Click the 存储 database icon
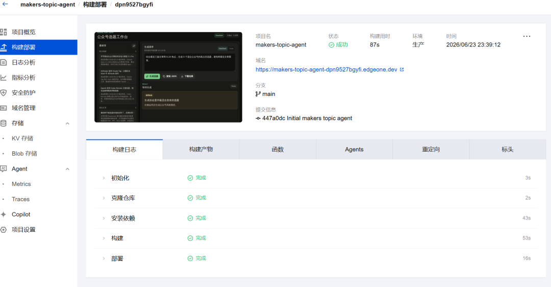Viewport: 551px width, 287px height. coord(4,123)
